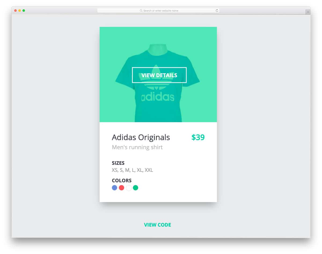Minimize the window using the yellow button
322x254 pixels.
[x=20, y=10]
